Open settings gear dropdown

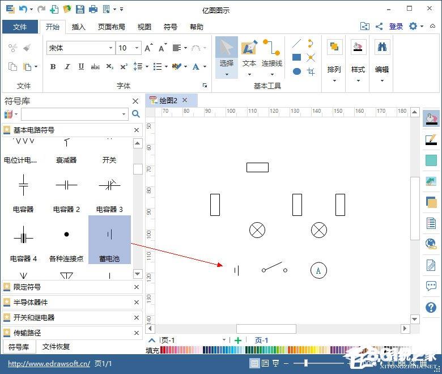(416, 26)
